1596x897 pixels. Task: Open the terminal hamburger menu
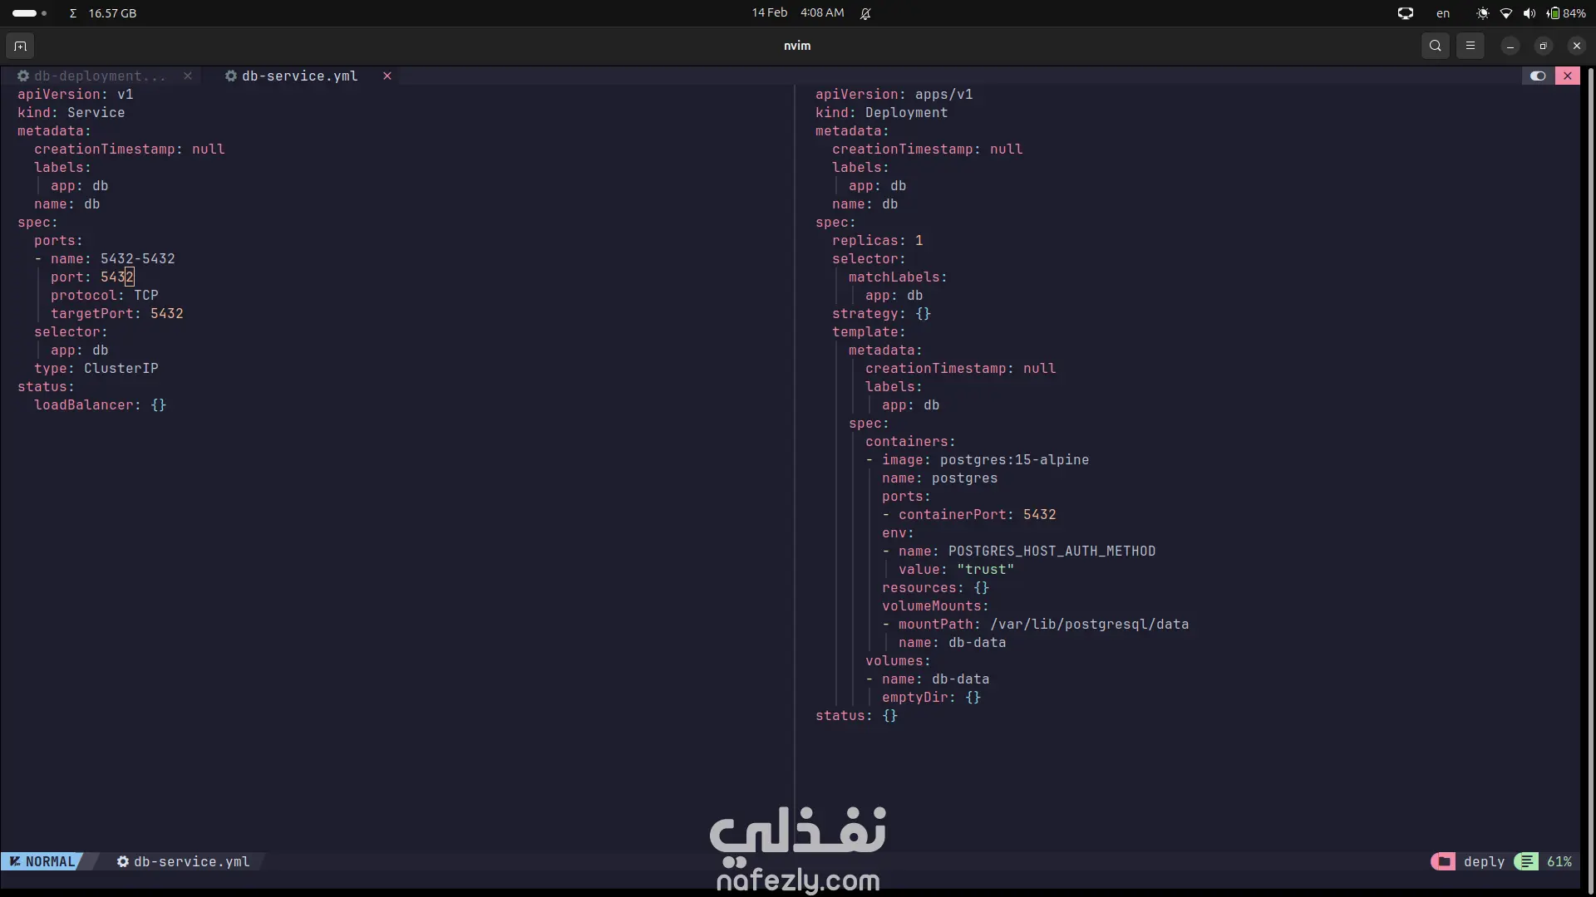[x=1470, y=46]
